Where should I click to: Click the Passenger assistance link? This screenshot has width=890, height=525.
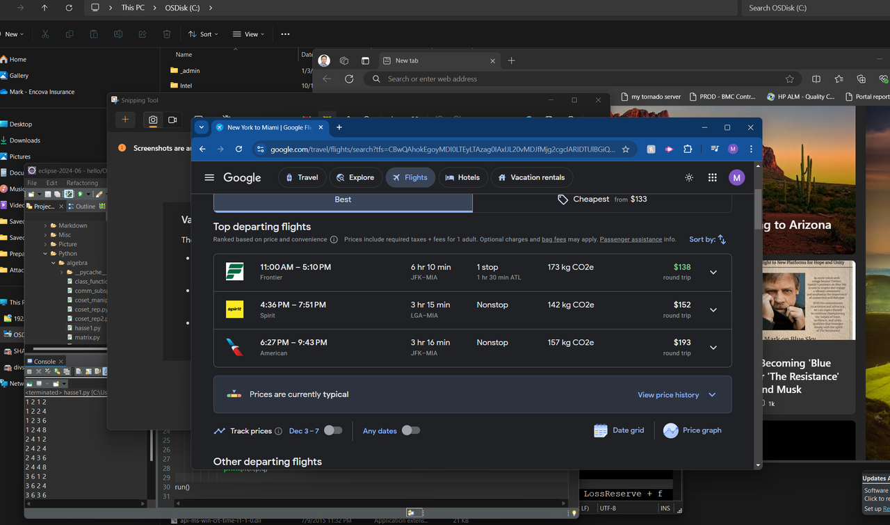coord(631,239)
